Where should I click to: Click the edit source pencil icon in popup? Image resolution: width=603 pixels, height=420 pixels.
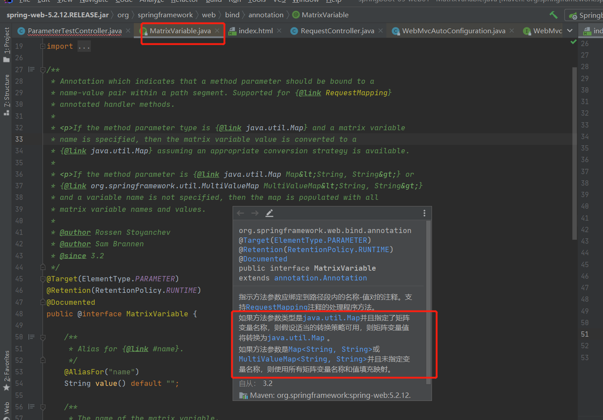click(x=269, y=213)
